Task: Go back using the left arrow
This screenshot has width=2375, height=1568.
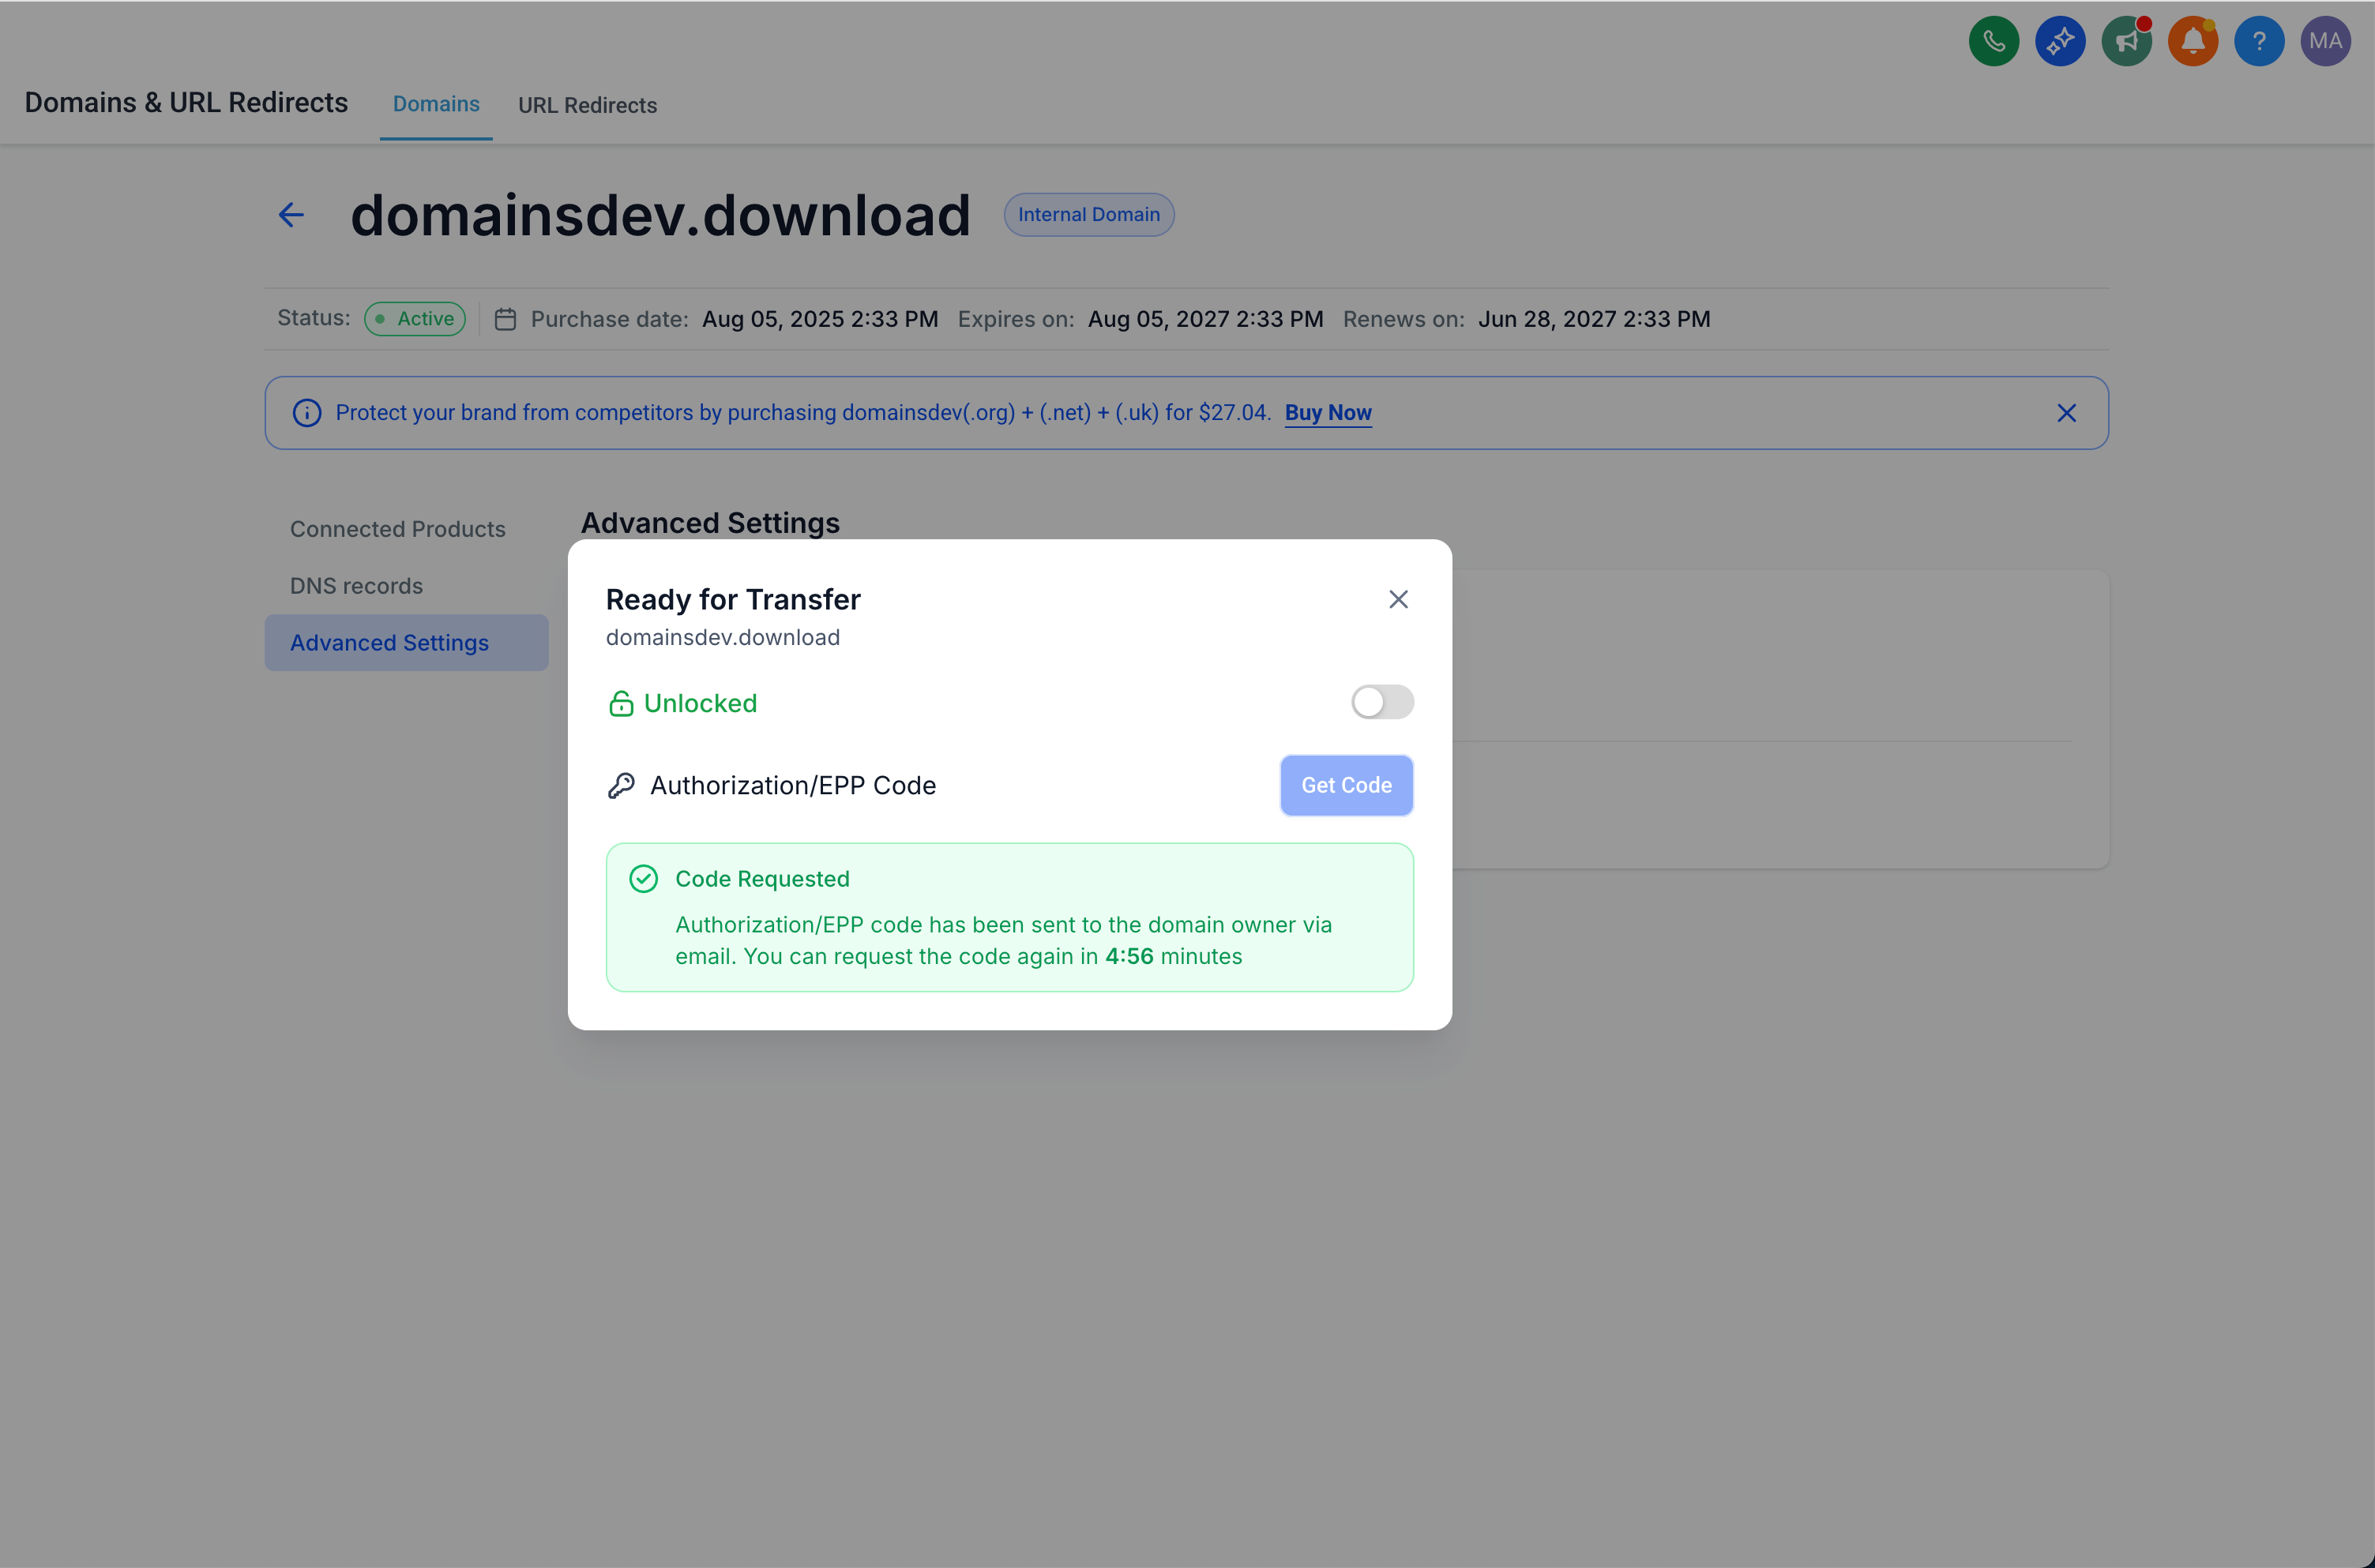Action: pyautogui.click(x=291, y=215)
